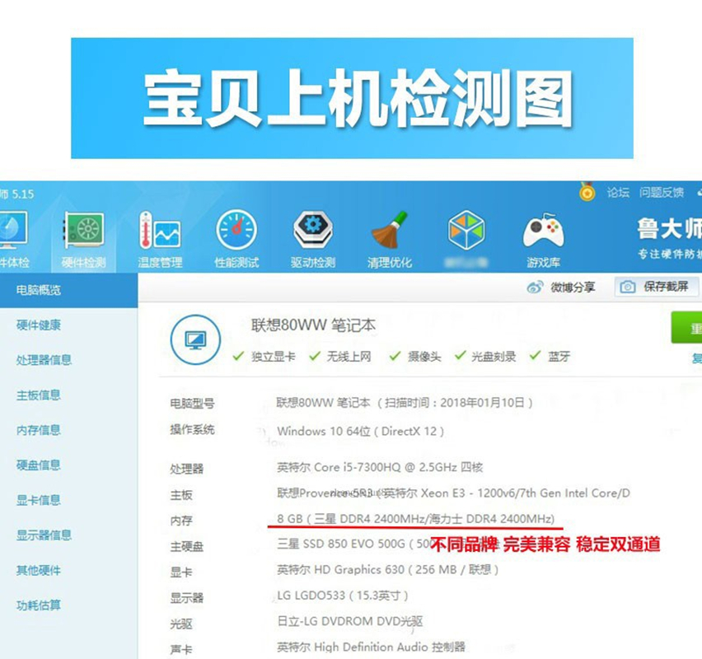The image size is (702, 659).
Task: Click the Windows 10 64位 operating system value
Action: click(x=360, y=431)
